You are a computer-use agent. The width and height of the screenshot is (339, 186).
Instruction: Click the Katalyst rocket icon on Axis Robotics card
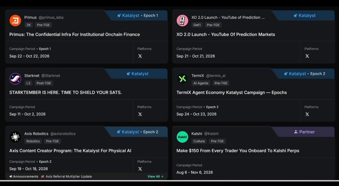(119, 132)
